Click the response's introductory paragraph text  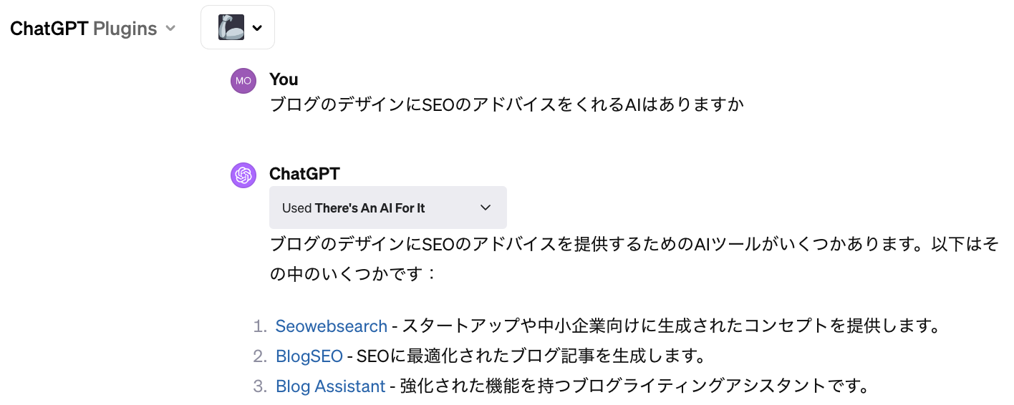point(633,245)
